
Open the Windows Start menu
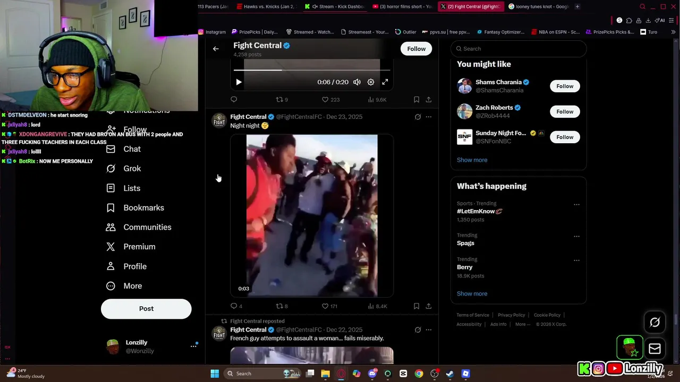[215, 374]
